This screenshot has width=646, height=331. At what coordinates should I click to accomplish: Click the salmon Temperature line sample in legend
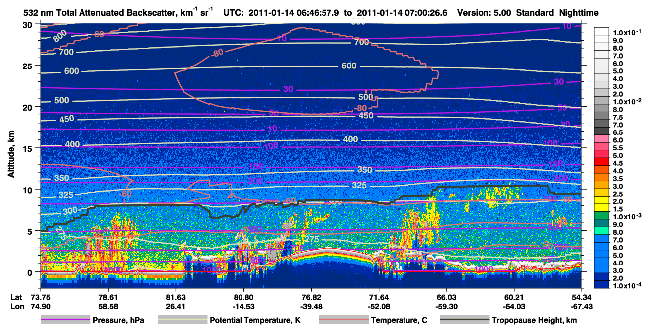click(343, 320)
